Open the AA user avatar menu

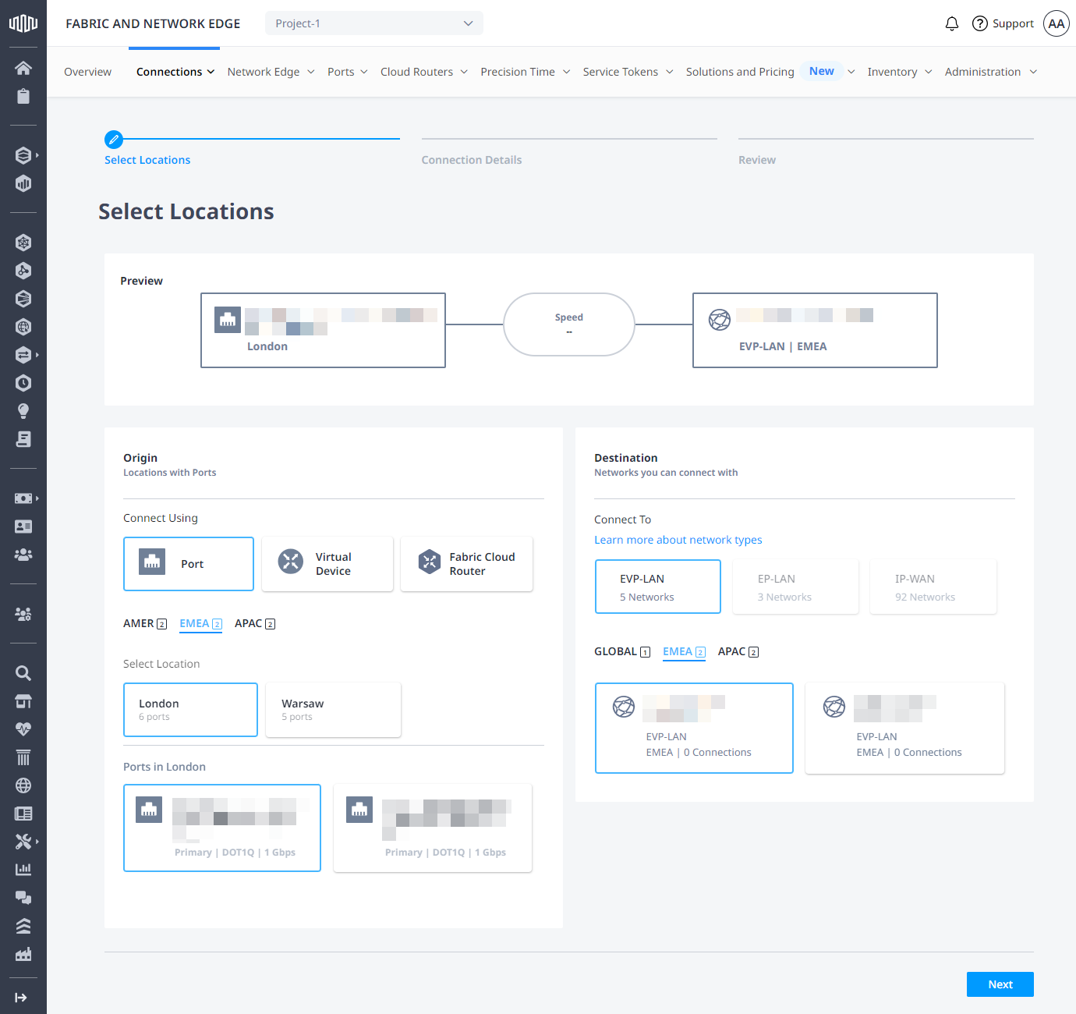point(1057,23)
